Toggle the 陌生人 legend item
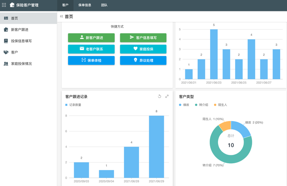The height and width of the screenshot is (186, 287). (x=220, y=105)
